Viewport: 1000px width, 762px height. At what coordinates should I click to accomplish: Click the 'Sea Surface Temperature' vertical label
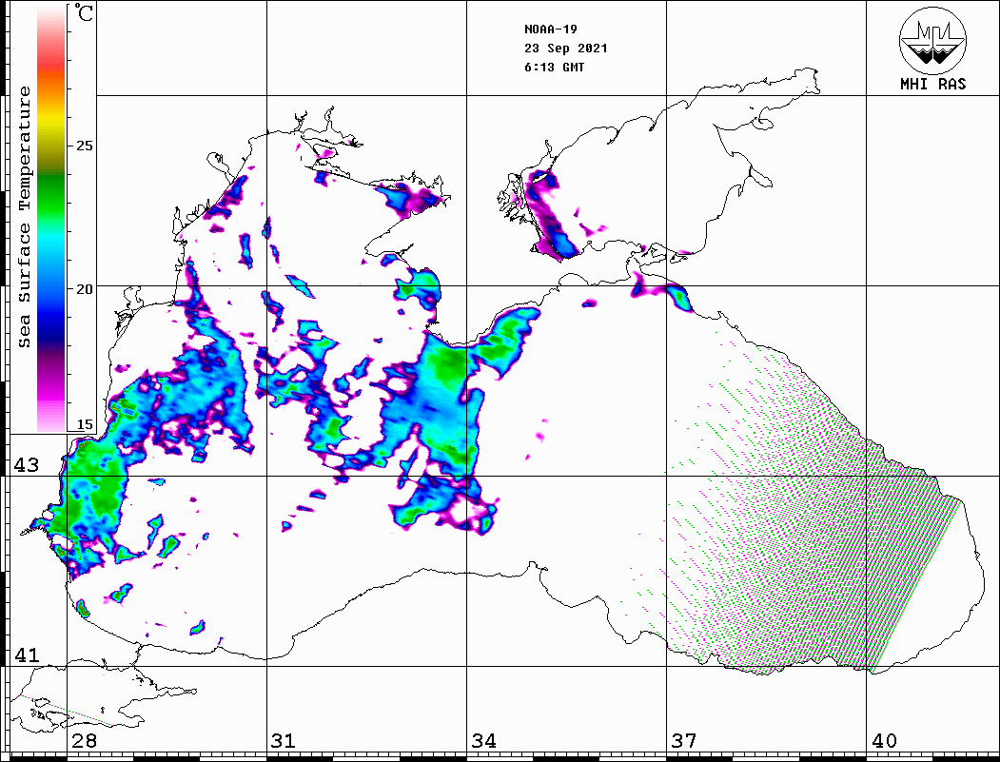click(24, 217)
